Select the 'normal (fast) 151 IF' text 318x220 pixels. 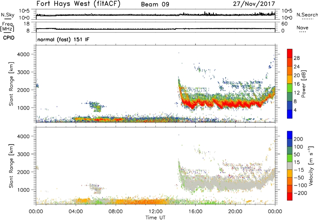(63, 39)
